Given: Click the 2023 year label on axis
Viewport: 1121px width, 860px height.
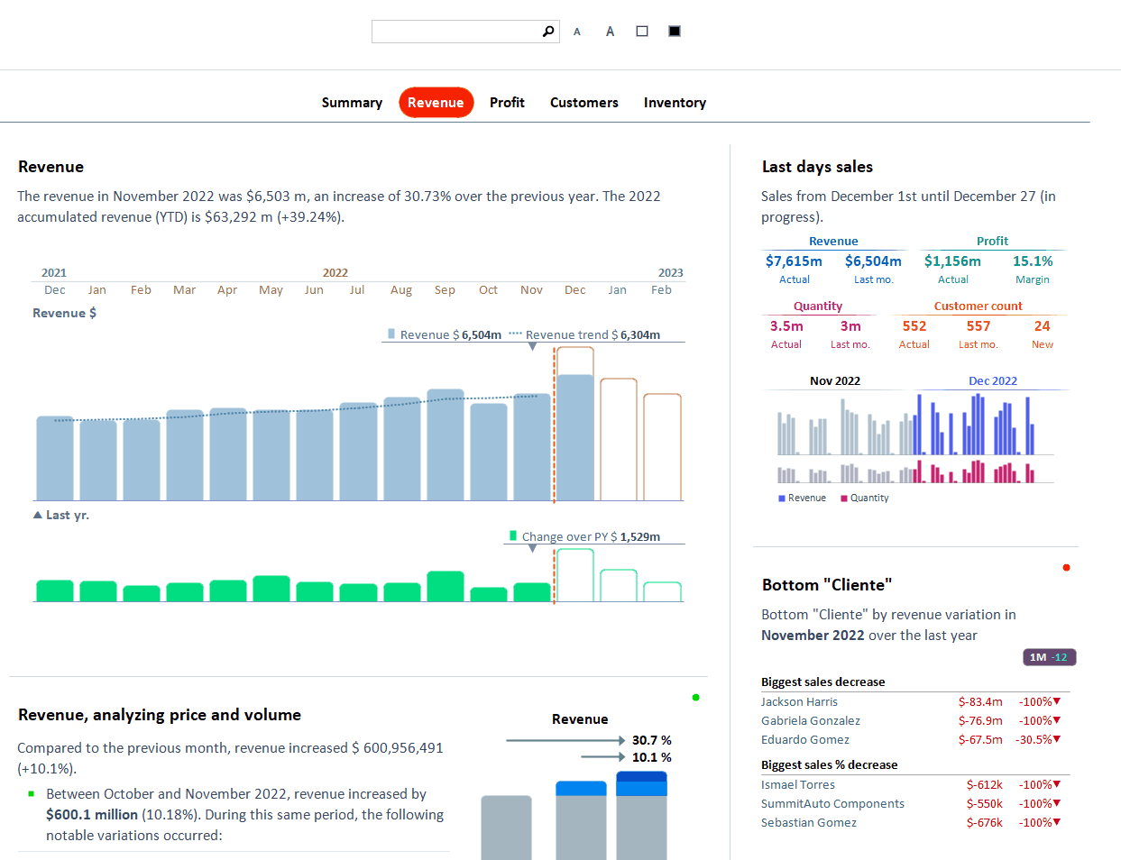Looking at the screenshot, I should [x=670, y=272].
